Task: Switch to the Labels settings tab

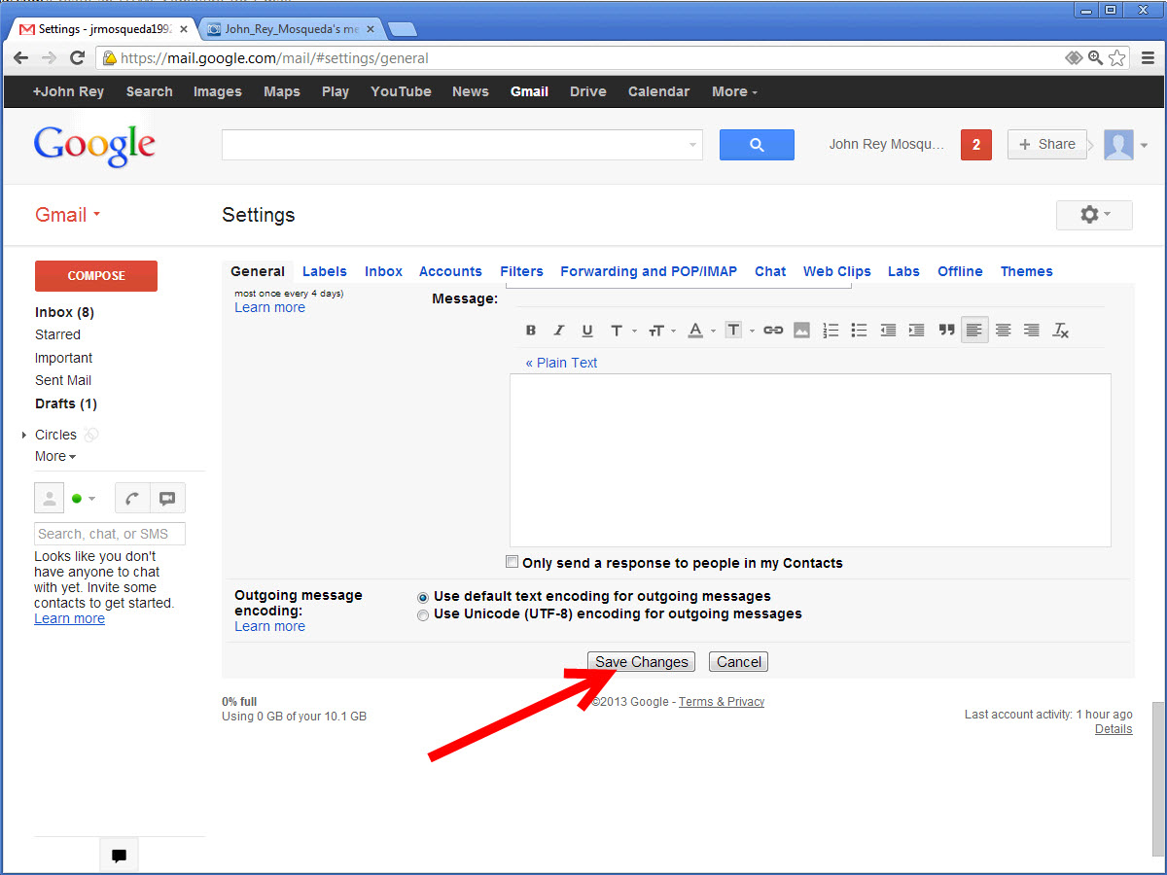Action: [x=325, y=271]
